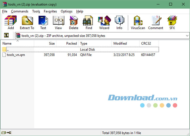Show archive Info
The width and height of the screenshot is (190, 136).
pyautogui.click(x=119, y=23)
